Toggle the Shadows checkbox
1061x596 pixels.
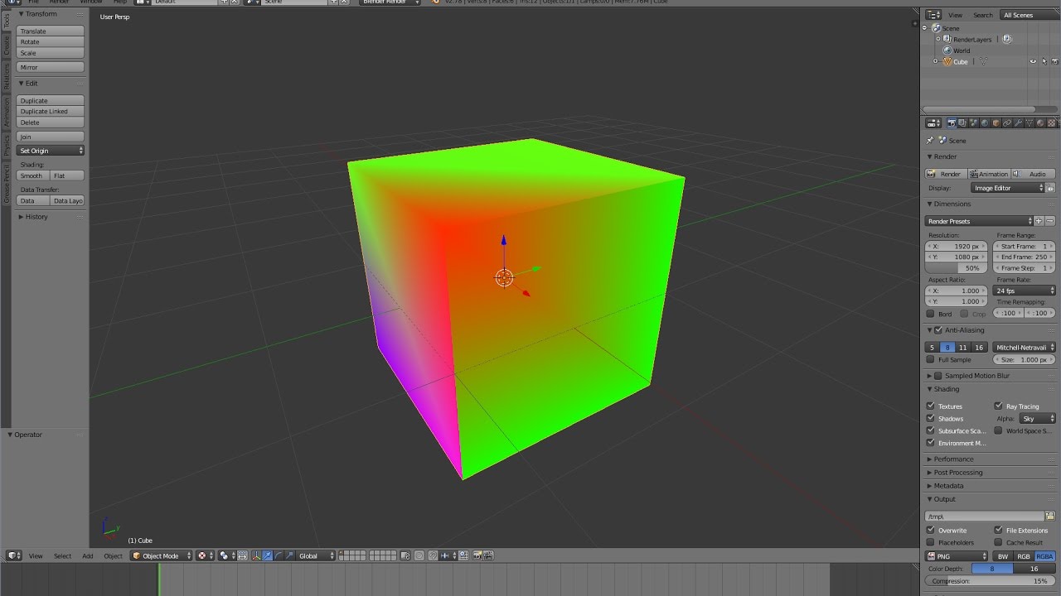pos(930,418)
